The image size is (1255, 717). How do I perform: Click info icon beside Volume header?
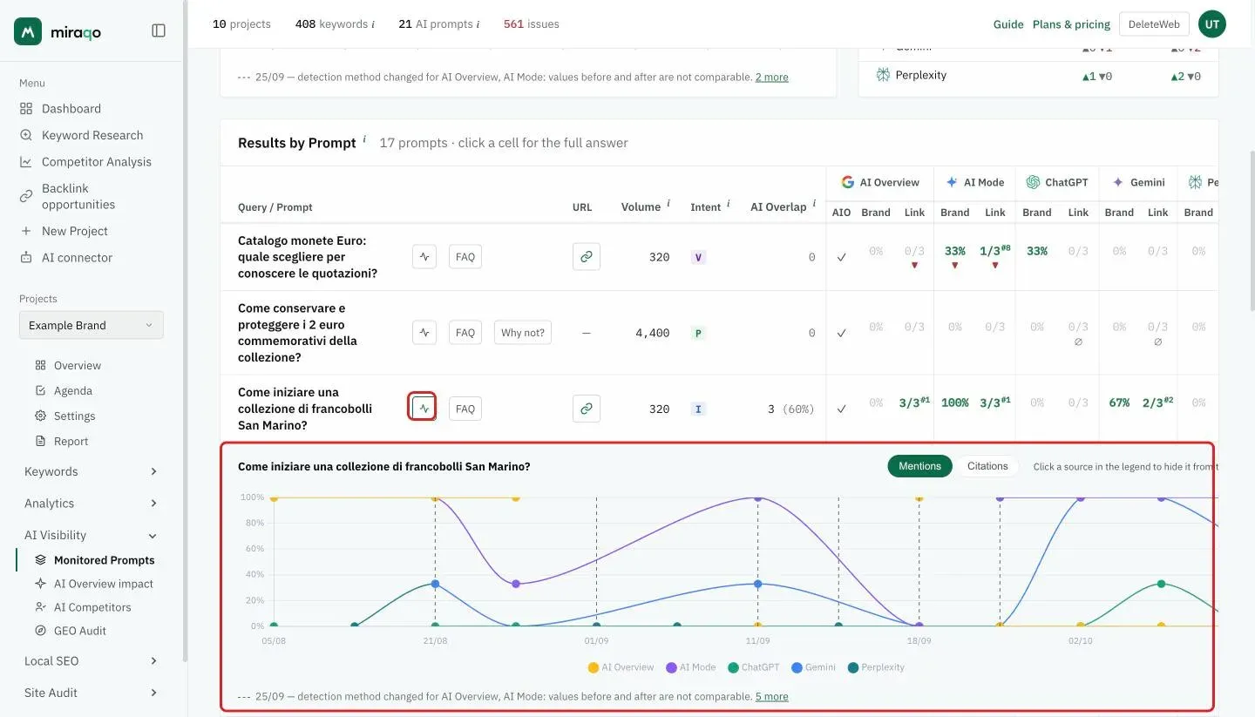[x=668, y=204]
